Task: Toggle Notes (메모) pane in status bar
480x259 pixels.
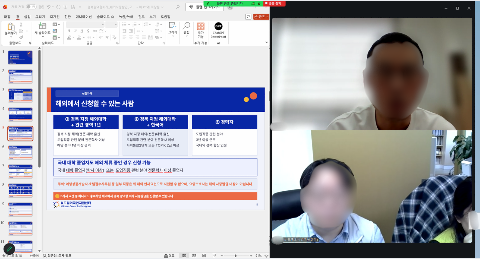Action: (x=169, y=256)
